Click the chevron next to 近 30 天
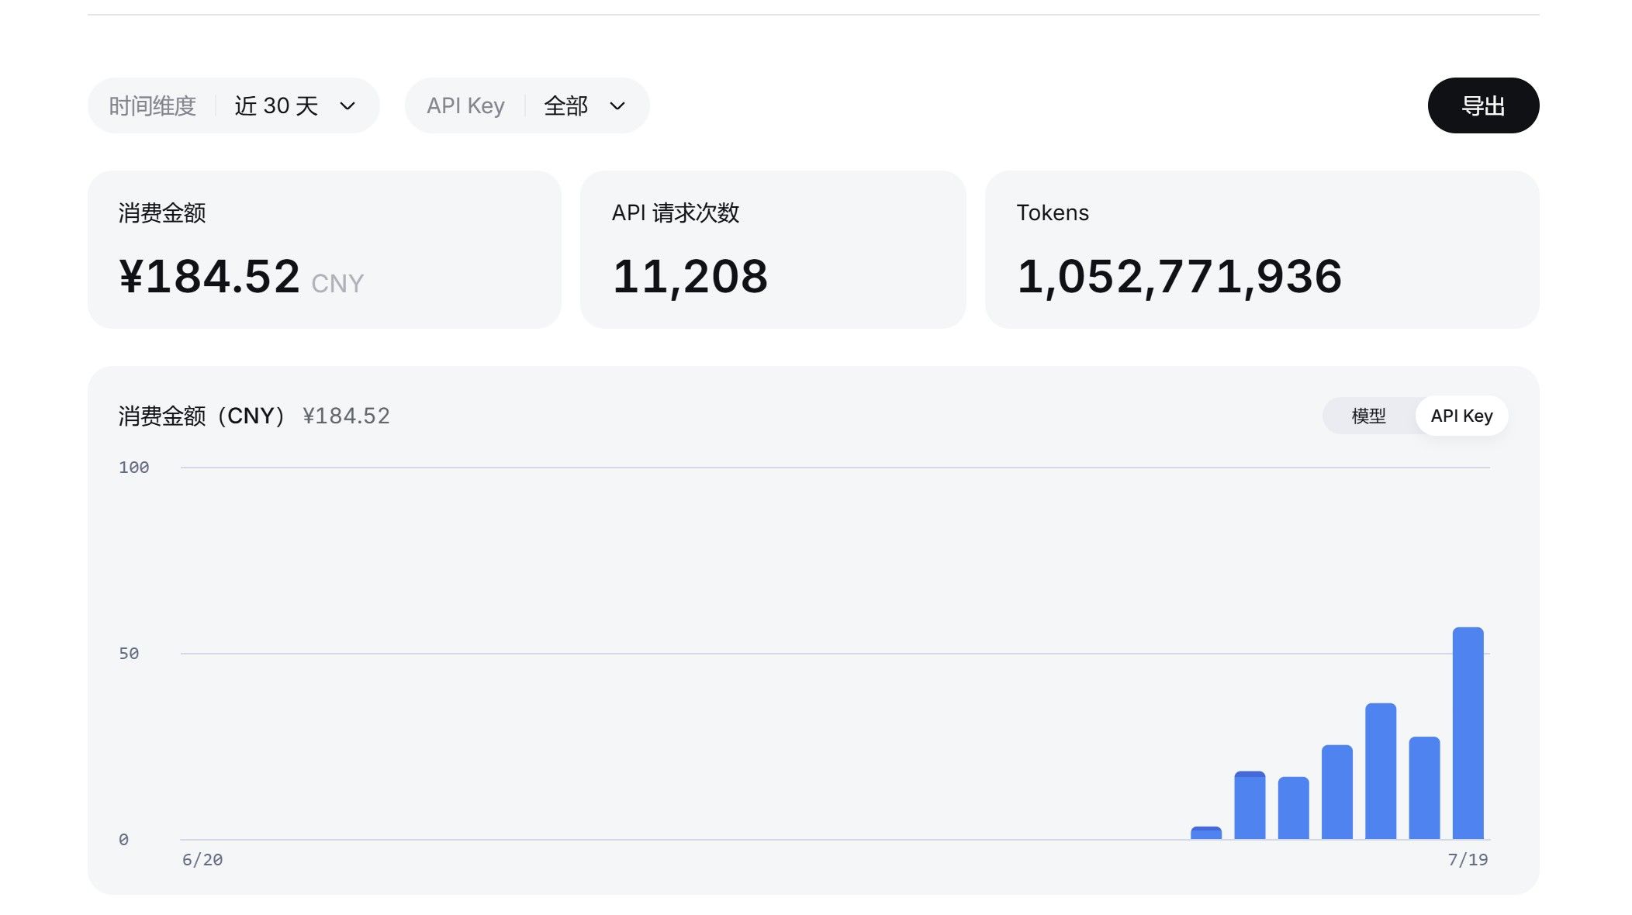Image resolution: width=1632 pixels, height=915 pixels. click(x=347, y=106)
